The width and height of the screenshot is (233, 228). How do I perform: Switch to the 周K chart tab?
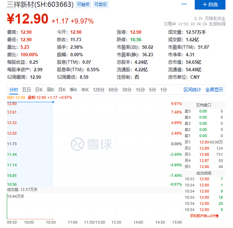pyautogui.click(x=50, y=90)
